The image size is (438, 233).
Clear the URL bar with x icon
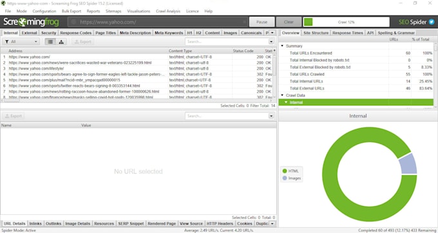pos(244,22)
